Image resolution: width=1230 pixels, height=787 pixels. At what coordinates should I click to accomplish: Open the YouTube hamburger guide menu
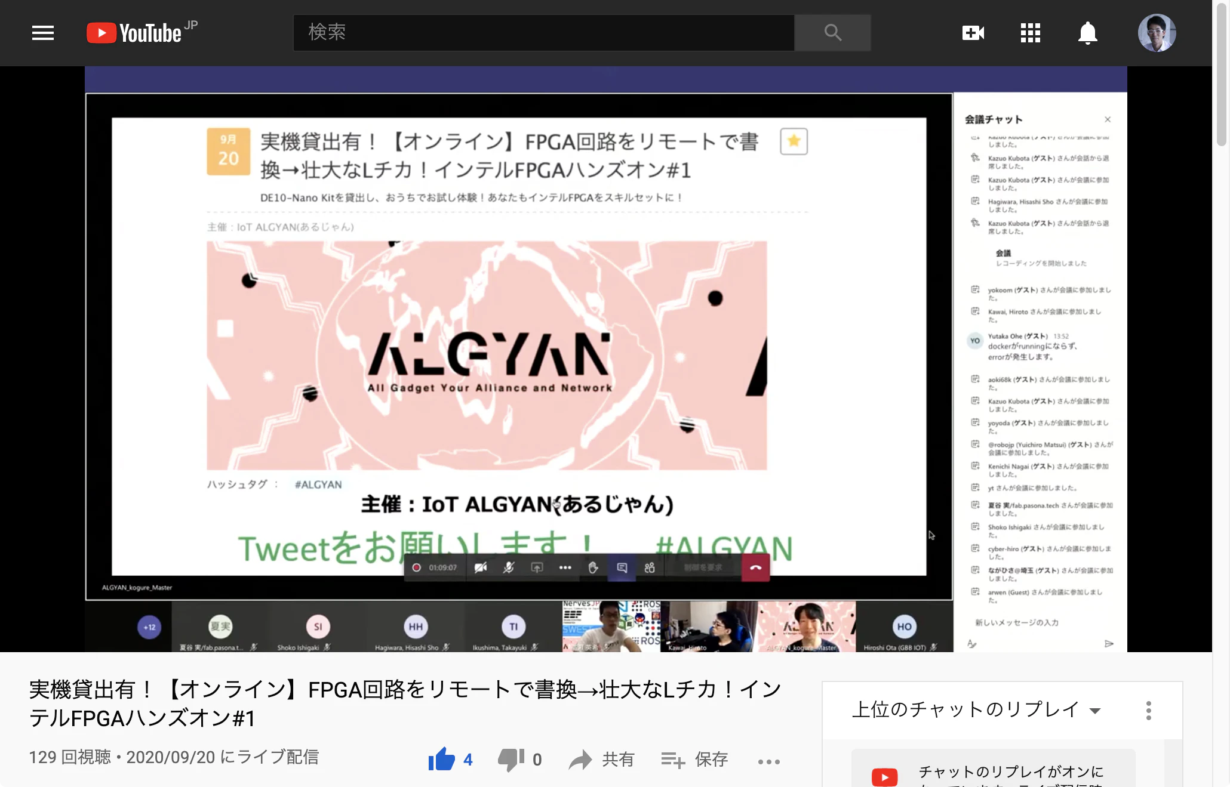tap(43, 33)
